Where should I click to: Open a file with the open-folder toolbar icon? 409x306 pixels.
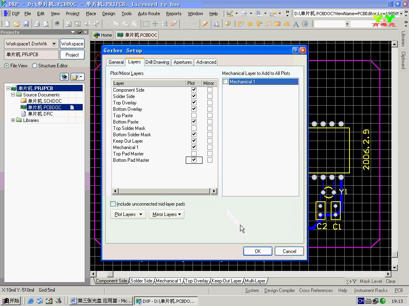17,24
